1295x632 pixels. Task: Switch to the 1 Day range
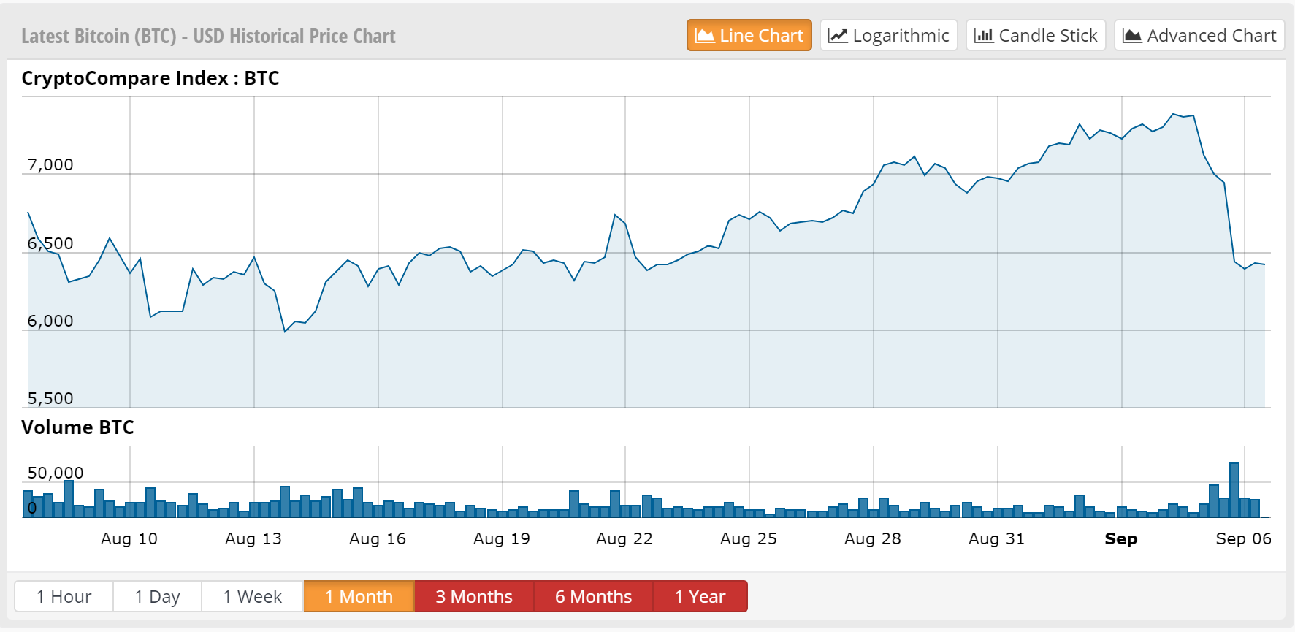coord(157,596)
